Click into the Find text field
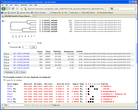 point(16,105)
